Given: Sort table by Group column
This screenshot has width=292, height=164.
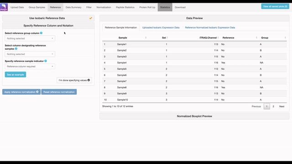Looking at the screenshot, I should coord(265,38).
